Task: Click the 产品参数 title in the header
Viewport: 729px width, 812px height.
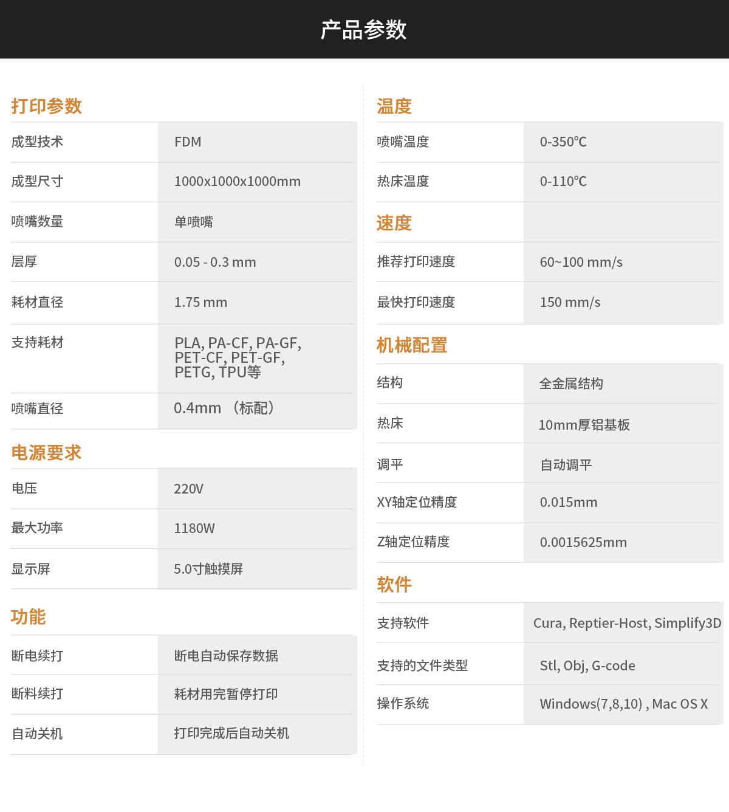Action: point(363,30)
